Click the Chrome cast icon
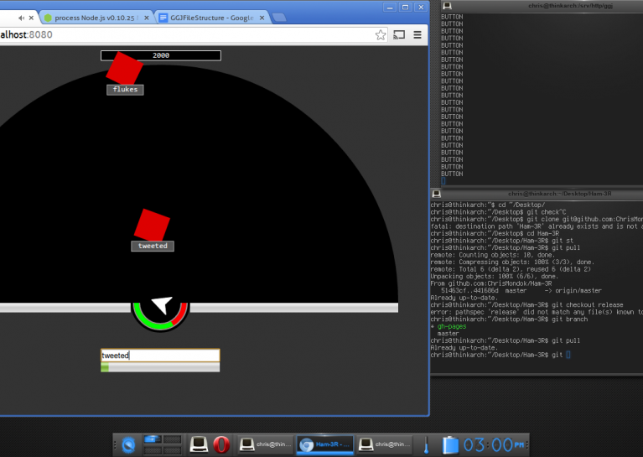This screenshot has height=457, width=643. [x=399, y=34]
